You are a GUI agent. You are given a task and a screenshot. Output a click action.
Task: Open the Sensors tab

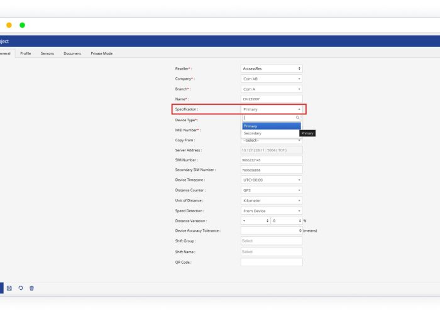(x=47, y=53)
